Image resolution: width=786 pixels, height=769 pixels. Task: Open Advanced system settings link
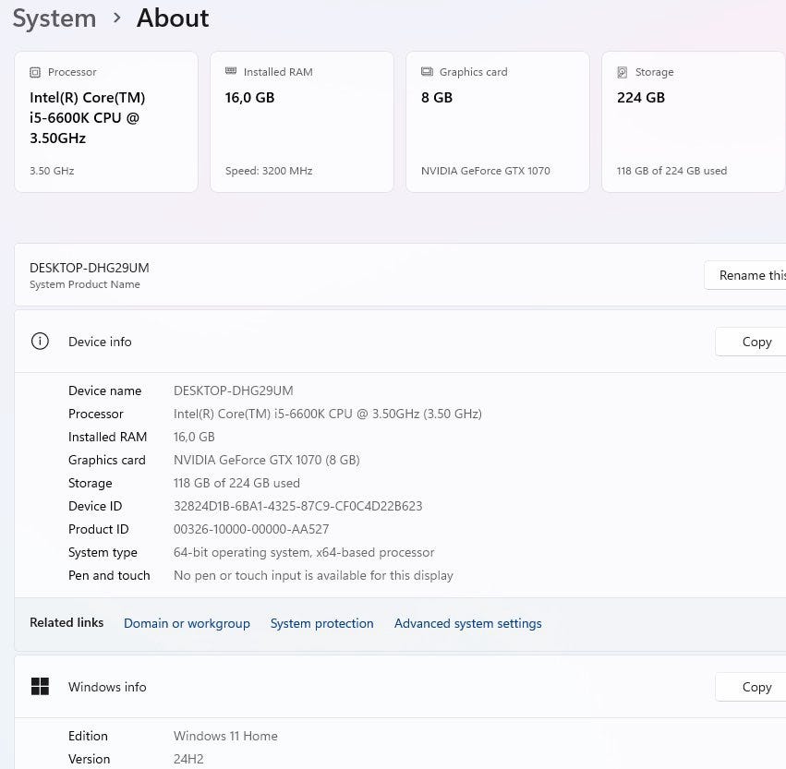click(467, 623)
